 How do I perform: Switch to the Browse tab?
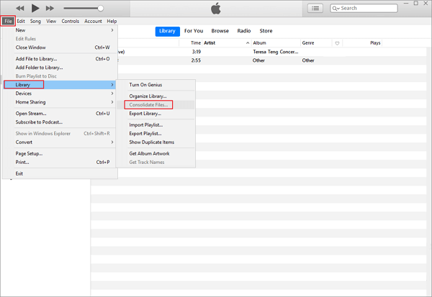tap(220, 31)
